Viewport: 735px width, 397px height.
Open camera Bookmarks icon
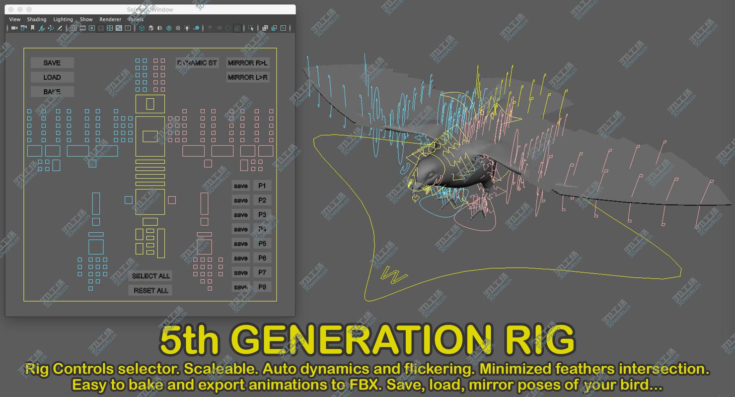click(x=33, y=28)
